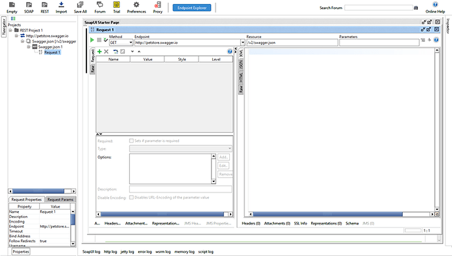The width and height of the screenshot is (452, 256).
Task: Open the response Headers (0) tab
Action: coord(251,223)
